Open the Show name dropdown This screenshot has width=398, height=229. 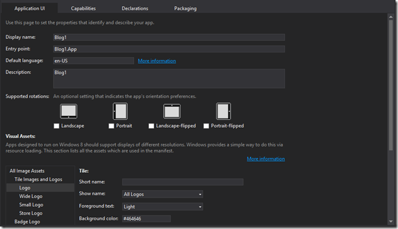point(163,194)
